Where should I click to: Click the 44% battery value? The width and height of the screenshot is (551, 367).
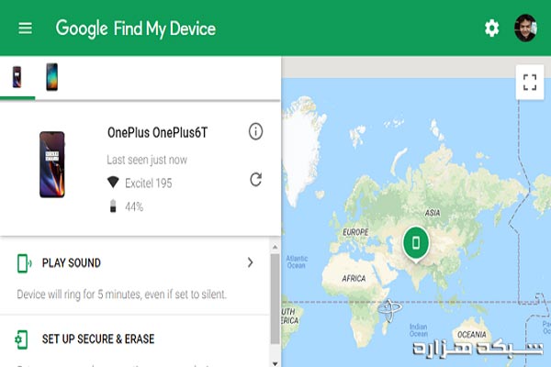134,206
